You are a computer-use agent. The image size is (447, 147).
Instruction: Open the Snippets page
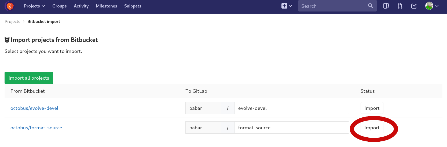pyautogui.click(x=133, y=6)
